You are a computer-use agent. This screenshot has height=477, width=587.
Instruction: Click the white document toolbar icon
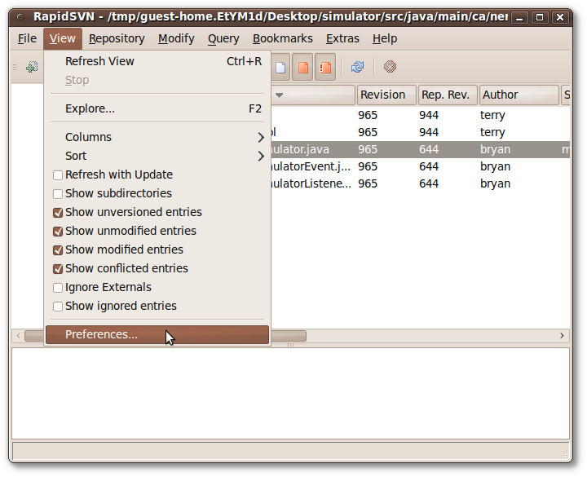[280, 68]
